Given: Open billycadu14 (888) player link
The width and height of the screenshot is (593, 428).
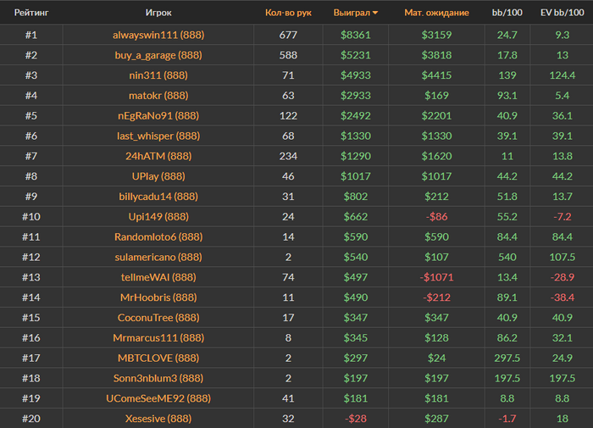Looking at the screenshot, I should [158, 196].
